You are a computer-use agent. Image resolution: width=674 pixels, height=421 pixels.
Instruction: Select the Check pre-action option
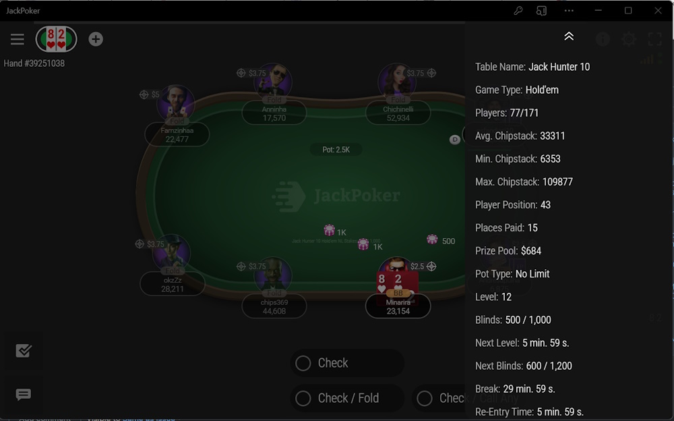click(347, 363)
